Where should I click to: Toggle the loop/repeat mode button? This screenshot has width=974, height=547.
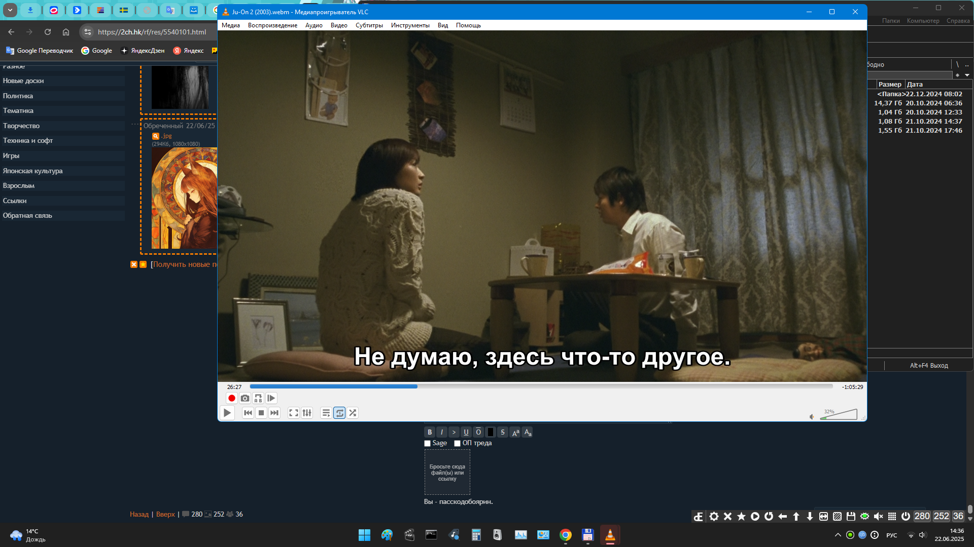point(339,413)
